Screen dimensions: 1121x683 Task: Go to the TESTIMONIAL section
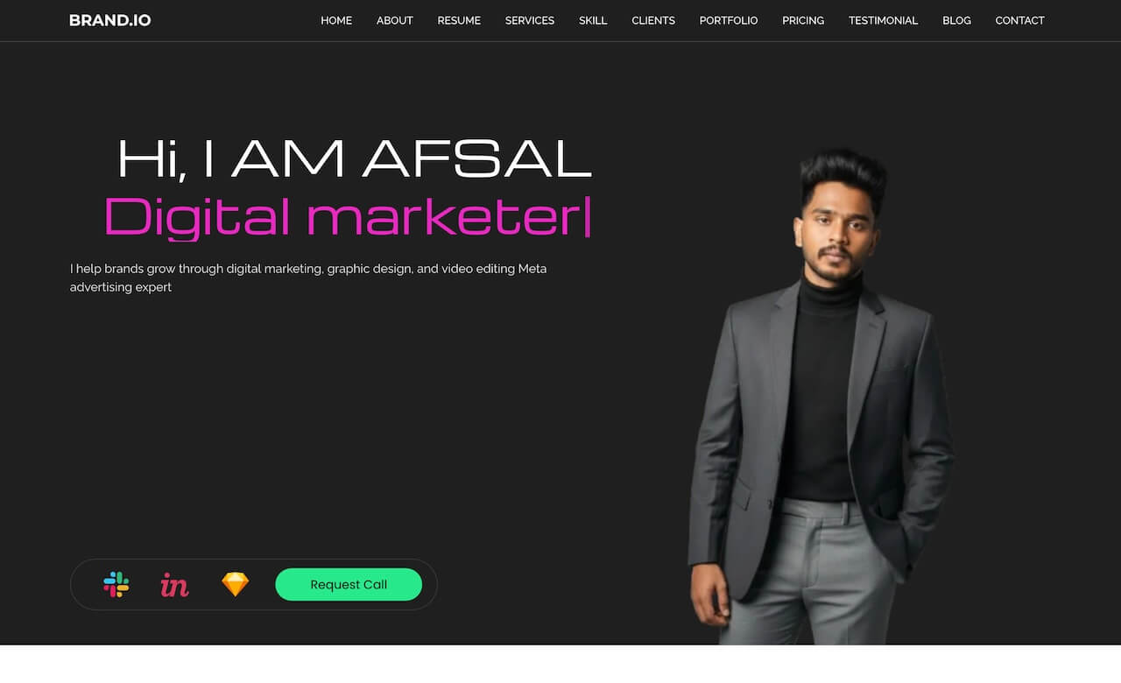pos(883,20)
